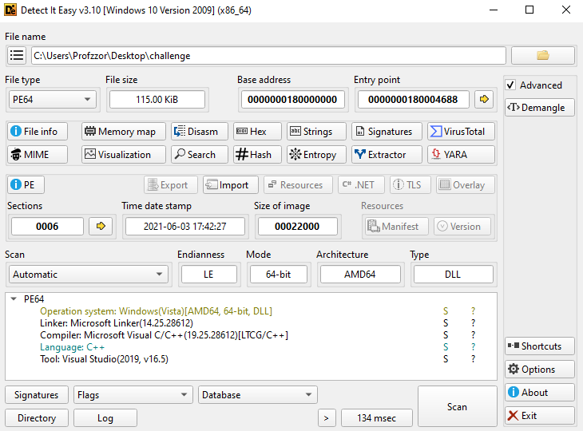Compute file hashes with Hash button
The width and height of the screenshot is (583, 431).
coord(257,155)
